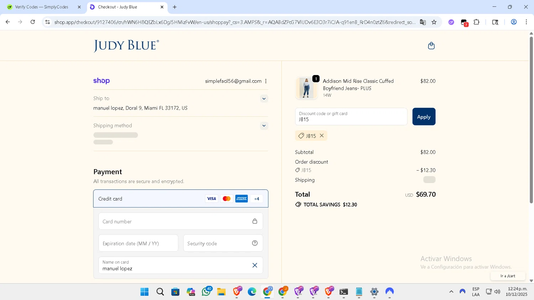The image size is (534, 300).
Task: Select the Credit card payment option
Action: pyautogui.click(x=180, y=199)
